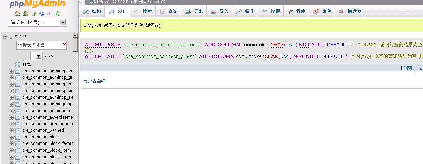Expand pre_common_block table node
423x164 pixels.
11,137
